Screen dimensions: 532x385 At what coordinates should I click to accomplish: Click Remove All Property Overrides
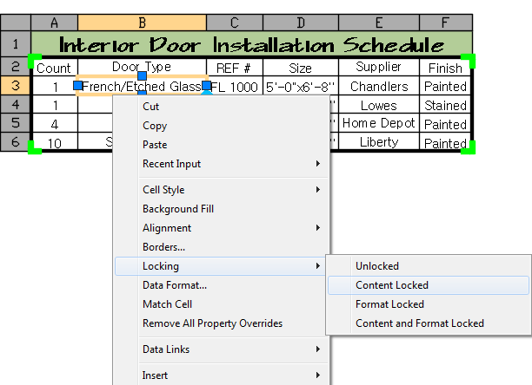pyautogui.click(x=212, y=323)
